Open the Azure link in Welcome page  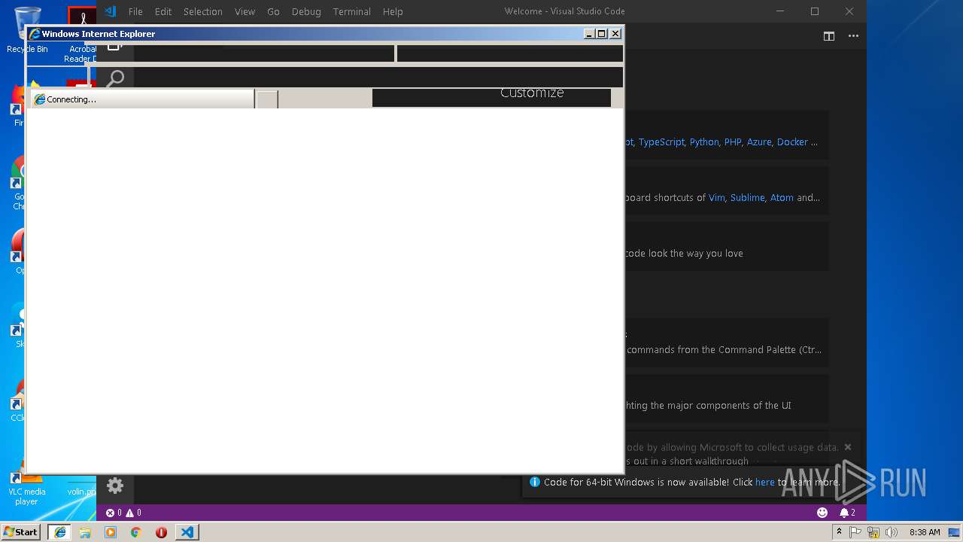(x=759, y=142)
